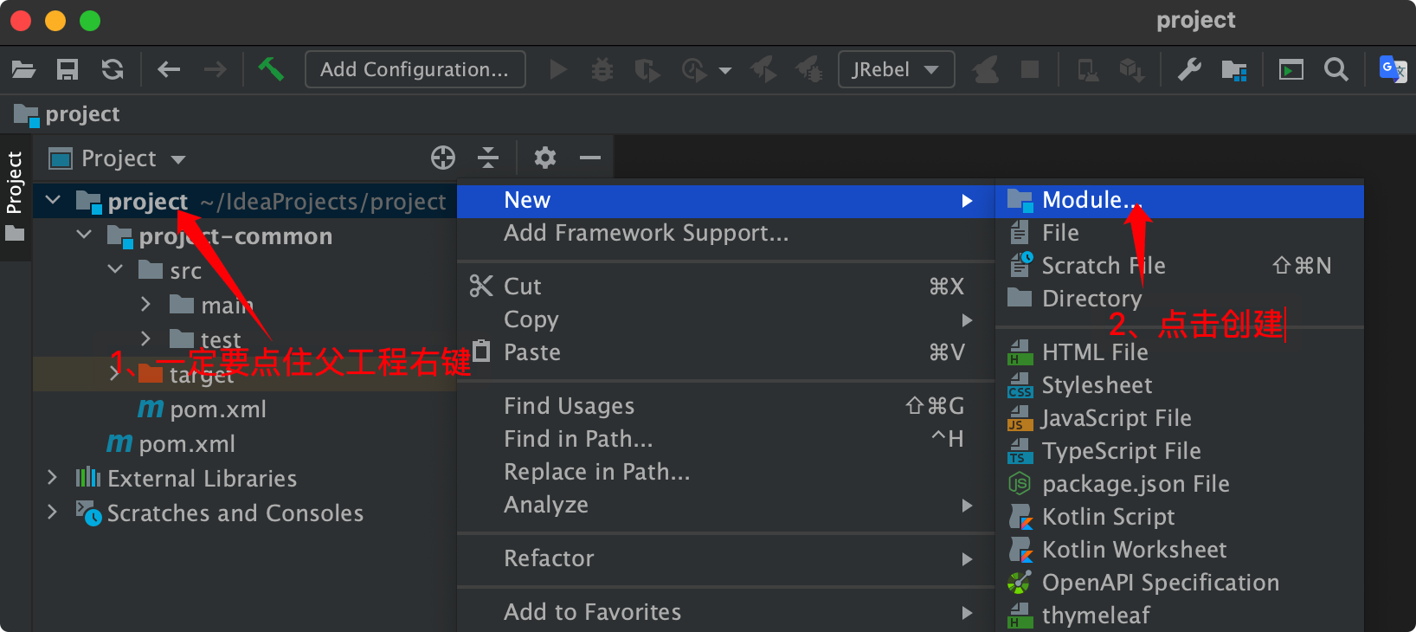Click the Synchronize refresh icon

[113, 69]
